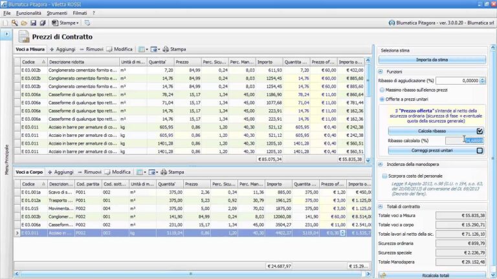
Task: Click the bottom horizontal scrollbar left arrow
Action: point(17,274)
